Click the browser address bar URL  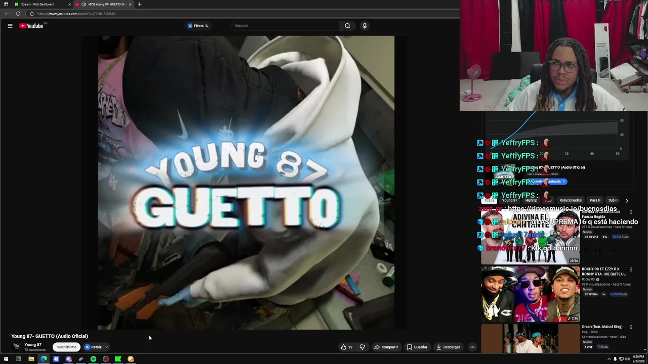pyautogui.click(x=76, y=14)
